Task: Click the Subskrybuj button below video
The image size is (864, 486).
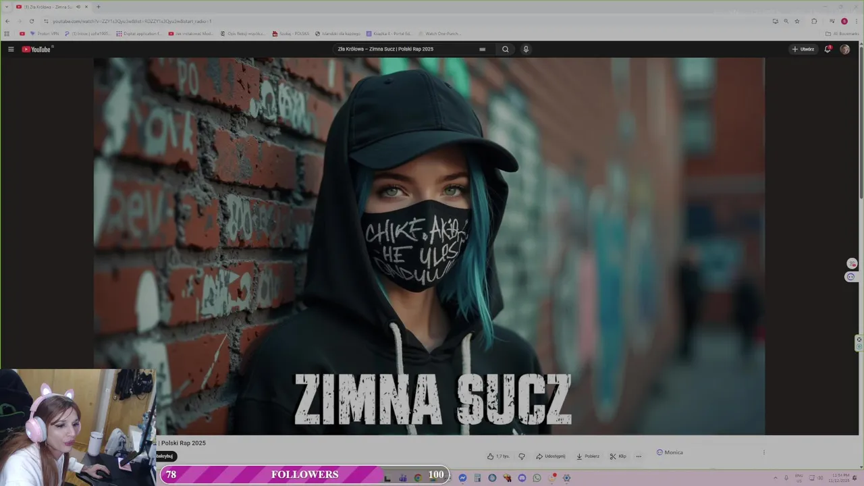Action: point(165,456)
